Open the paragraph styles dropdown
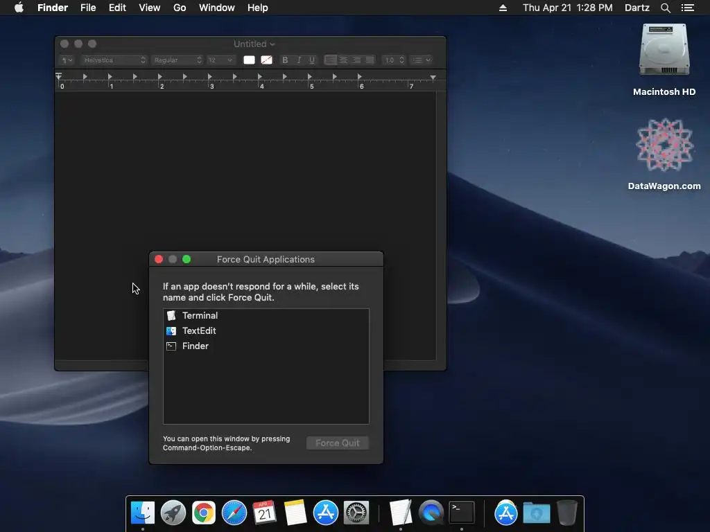The image size is (710, 532). [x=67, y=60]
